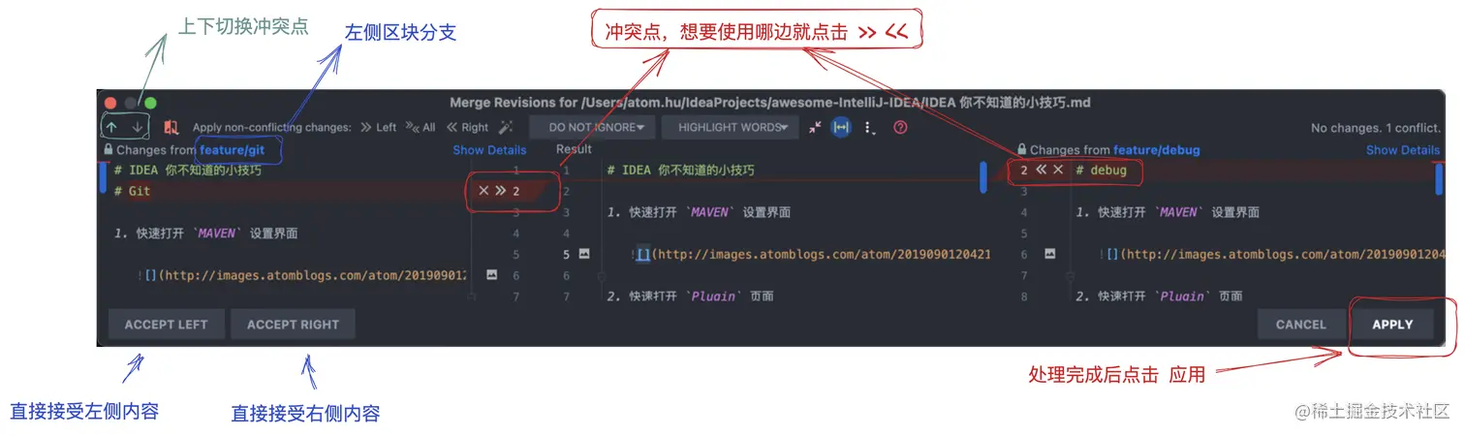Go to previous conflict with up arrow
1465x436 pixels.
tap(112, 127)
